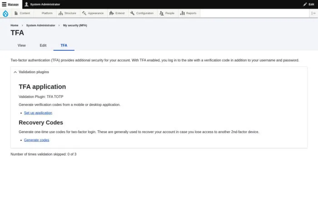Open the Platform menu item
This screenshot has width=318, height=199.
tap(47, 13)
